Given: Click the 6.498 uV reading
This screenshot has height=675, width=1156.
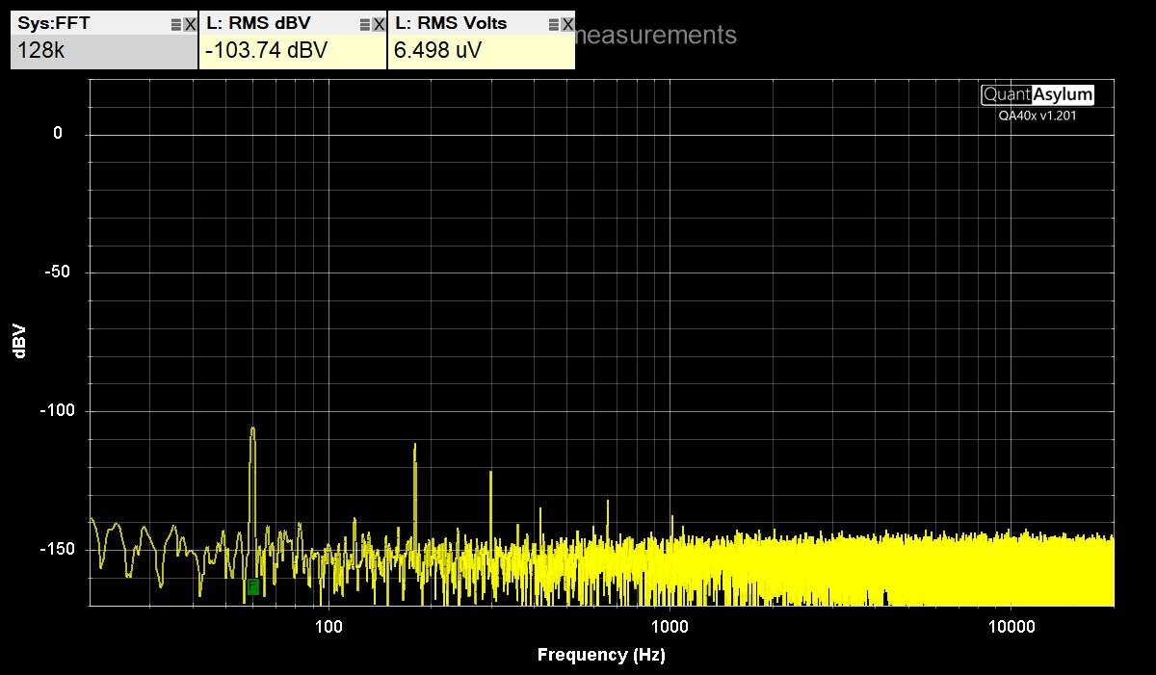Looking at the screenshot, I should (437, 51).
